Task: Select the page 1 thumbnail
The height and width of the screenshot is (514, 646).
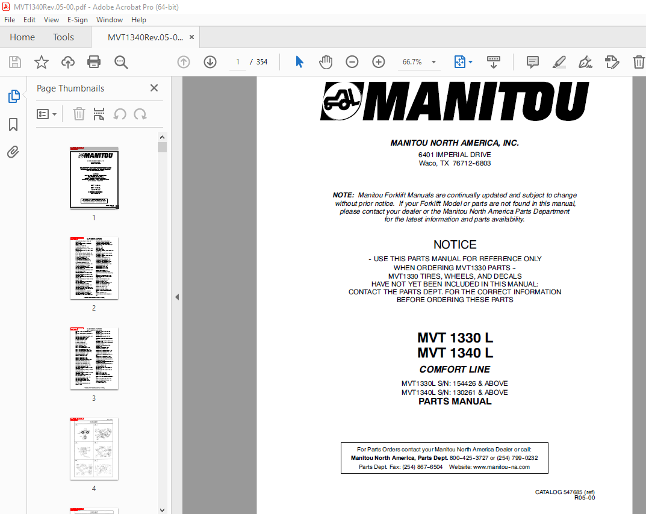Action: pos(94,178)
